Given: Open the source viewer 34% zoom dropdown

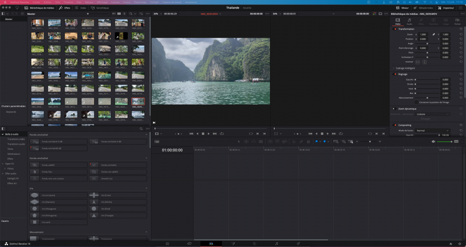Looking at the screenshot, I should (158, 14).
